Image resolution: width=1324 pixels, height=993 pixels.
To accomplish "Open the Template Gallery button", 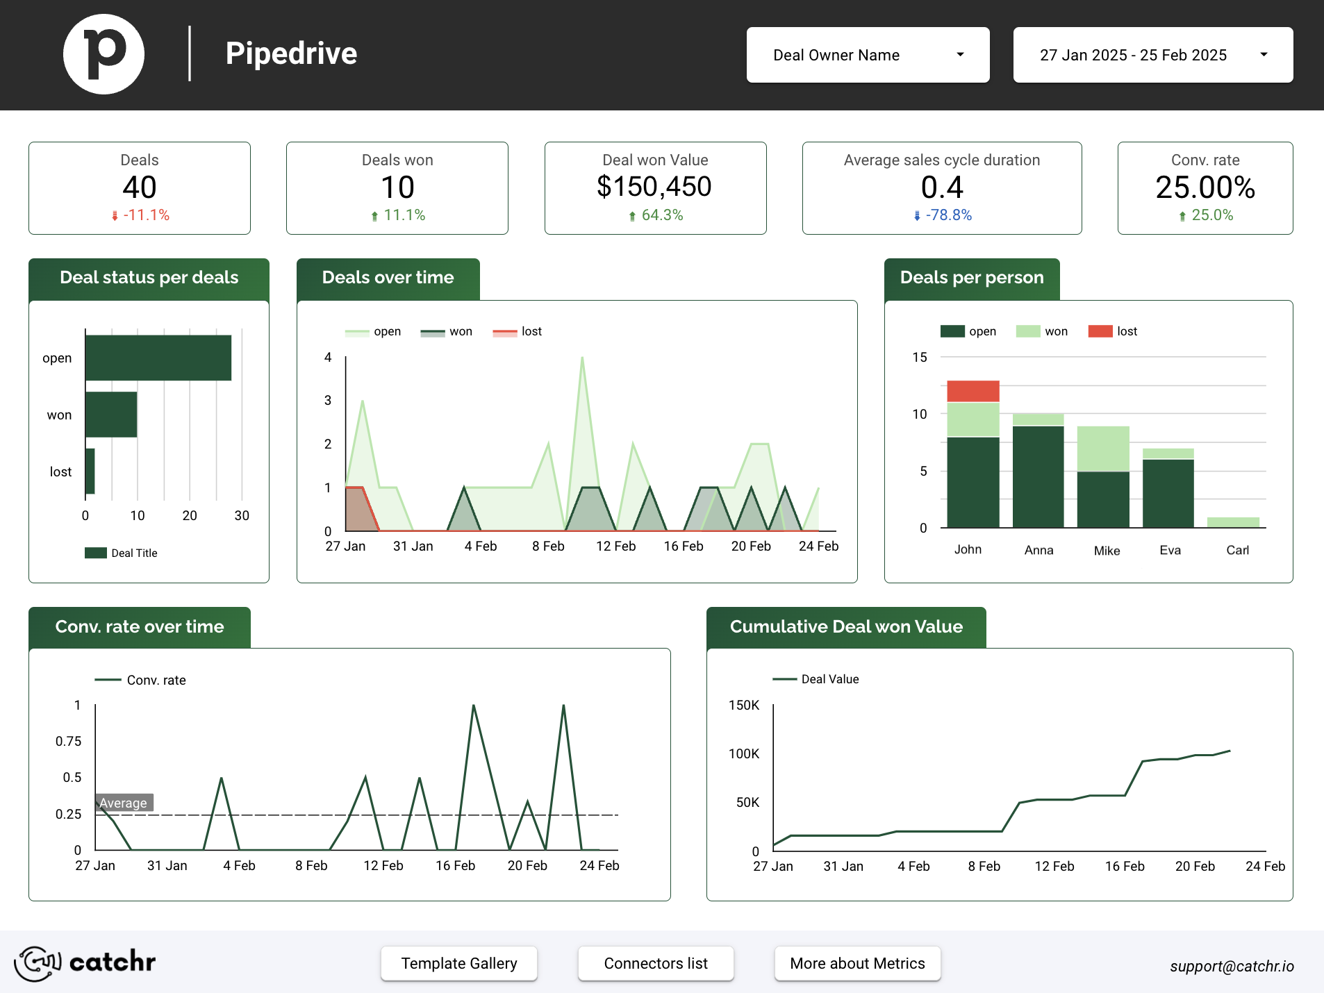I will pos(459,963).
